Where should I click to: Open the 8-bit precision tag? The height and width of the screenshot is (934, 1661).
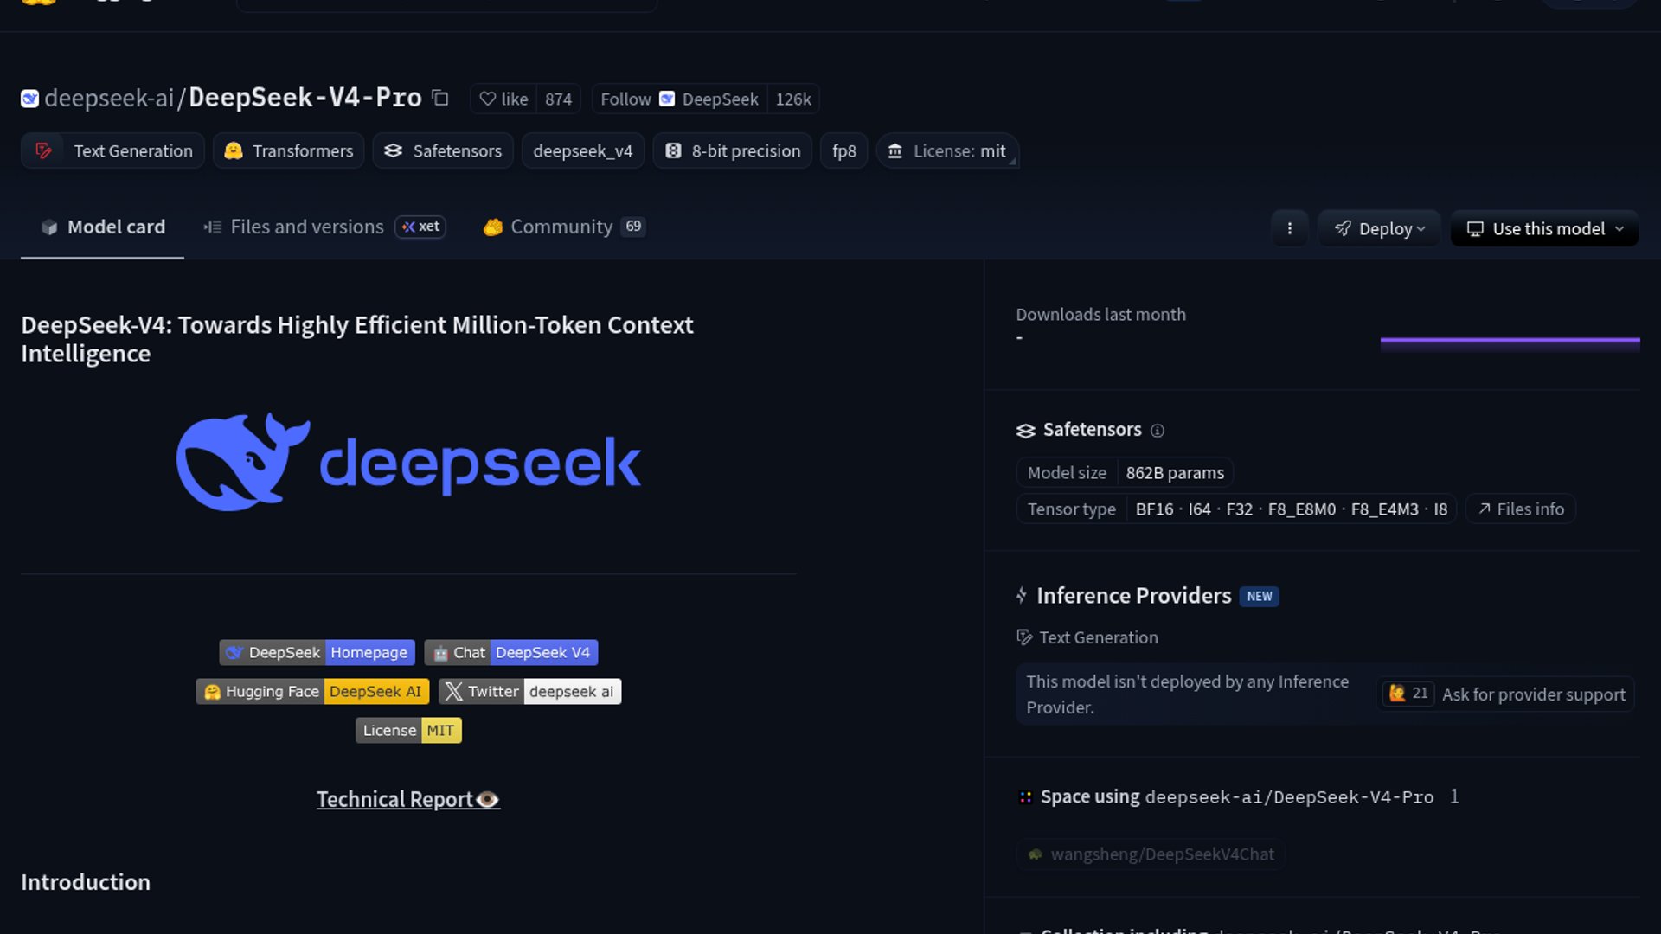click(732, 150)
